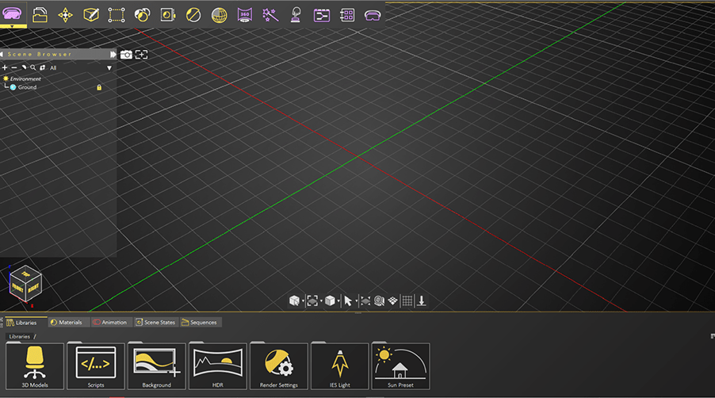Click the fit-to-view frame icon in viewport toolbar
715x398 pixels.
pyautogui.click(x=312, y=301)
